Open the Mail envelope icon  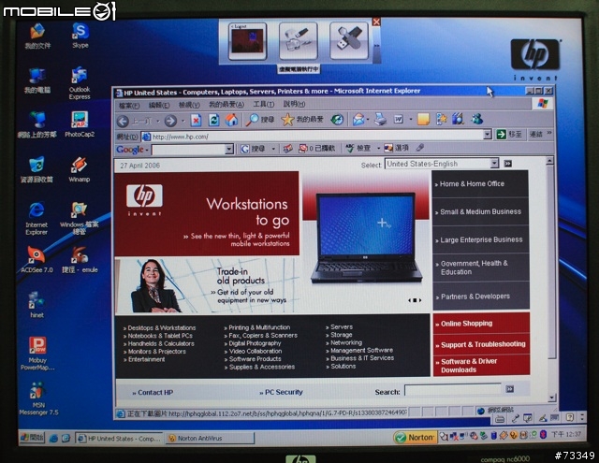(x=358, y=120)
